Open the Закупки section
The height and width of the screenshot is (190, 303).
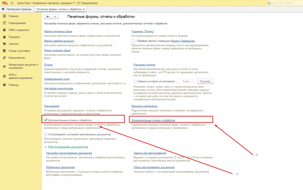pos(13,44)
